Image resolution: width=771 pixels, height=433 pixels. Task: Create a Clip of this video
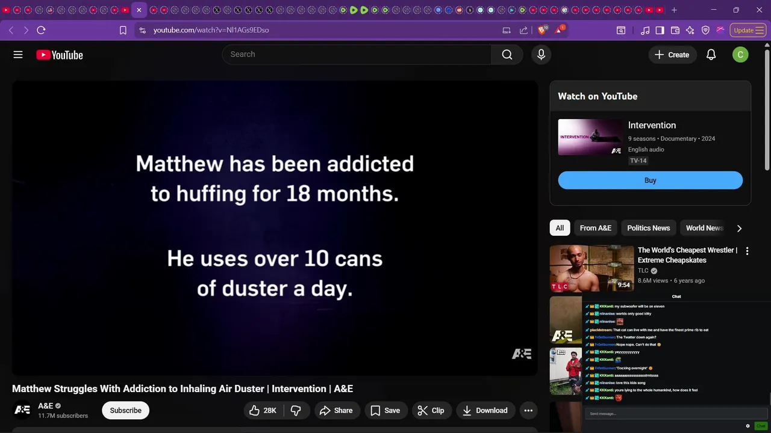431,410
